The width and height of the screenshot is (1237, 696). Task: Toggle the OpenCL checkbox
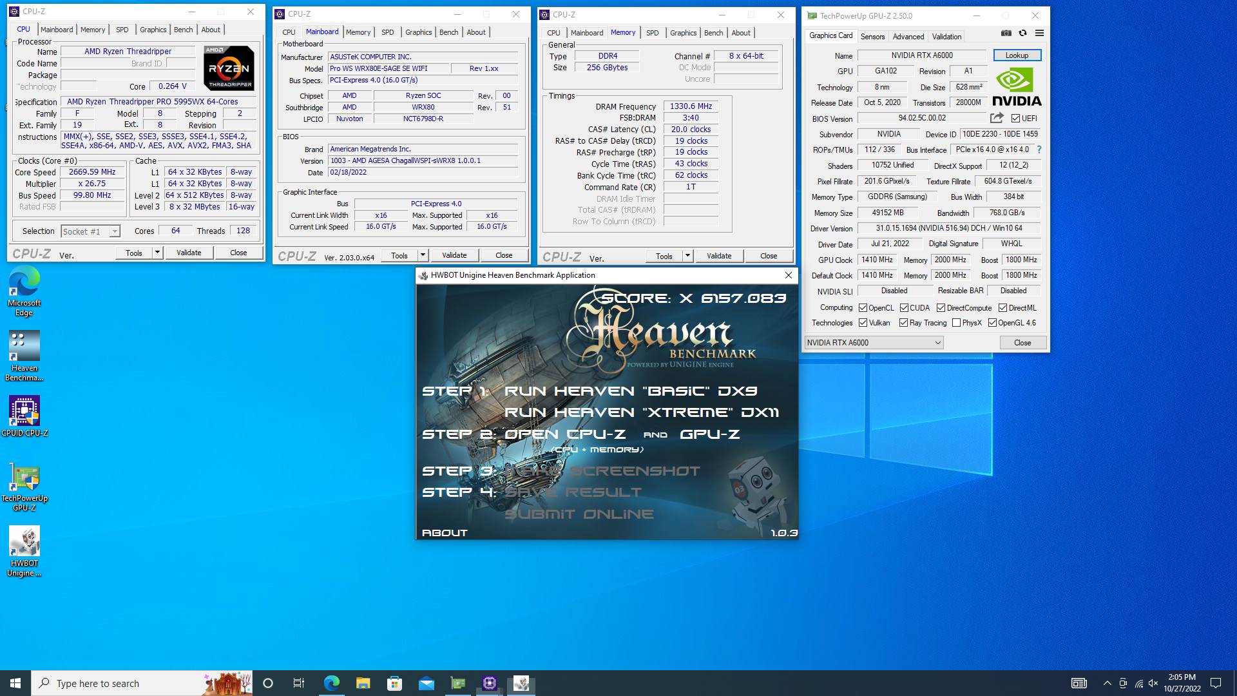863,308
